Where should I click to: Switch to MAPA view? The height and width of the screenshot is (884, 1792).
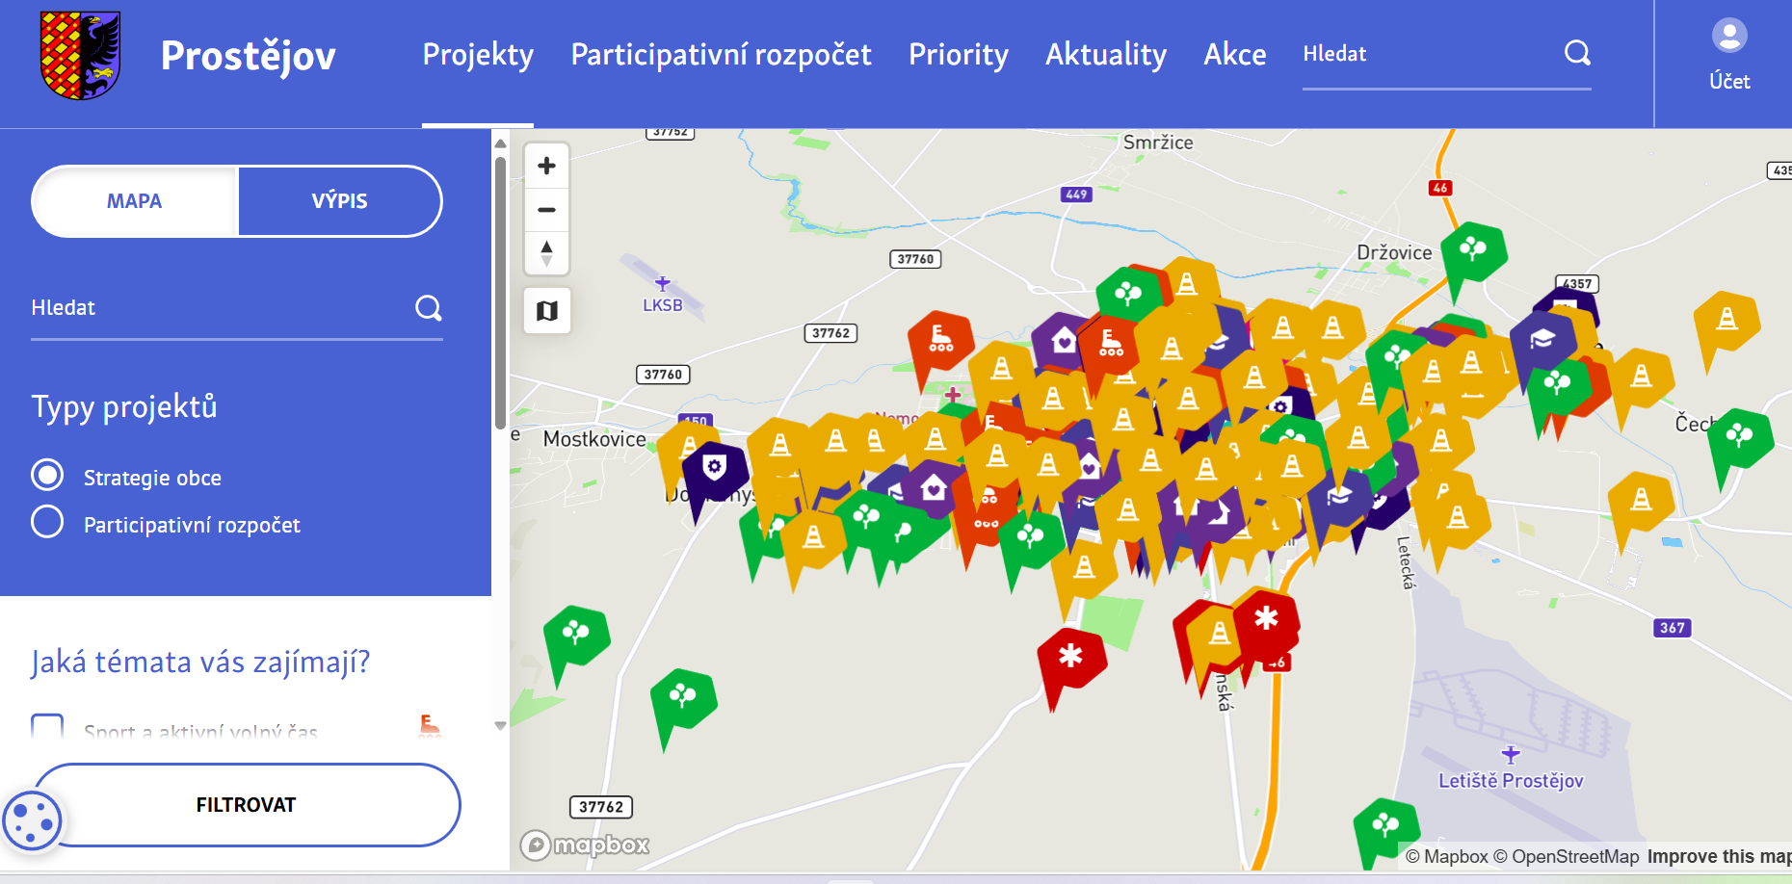(x=134, y=201)
